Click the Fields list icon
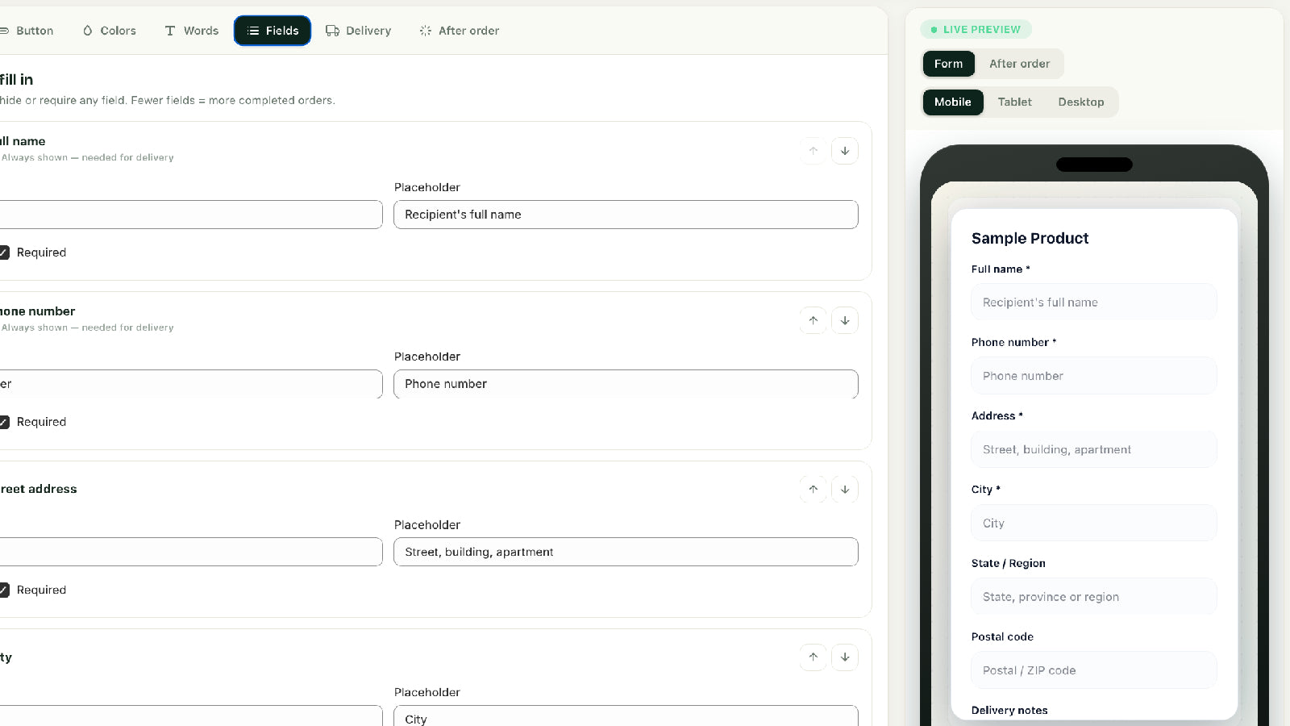This screenshot has width=1290, height=726. click(252, 31)
